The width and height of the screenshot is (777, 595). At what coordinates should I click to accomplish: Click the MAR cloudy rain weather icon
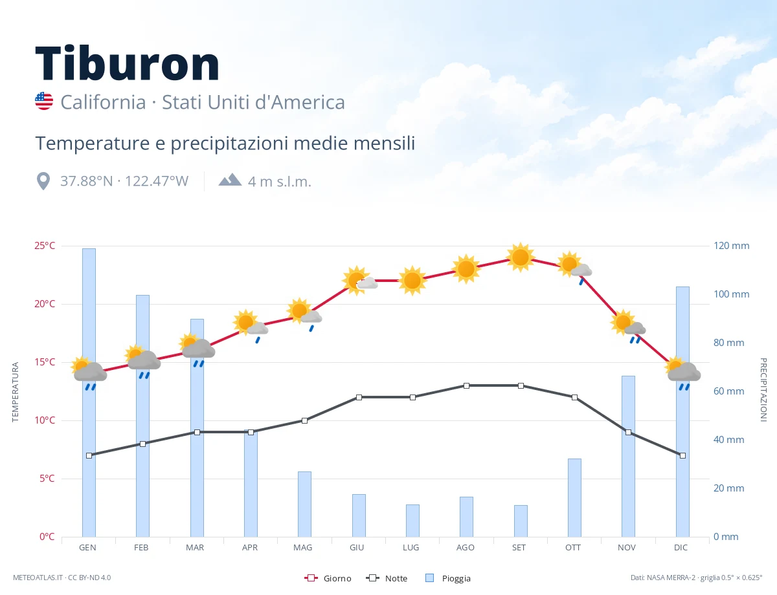[x=197, y=350]
